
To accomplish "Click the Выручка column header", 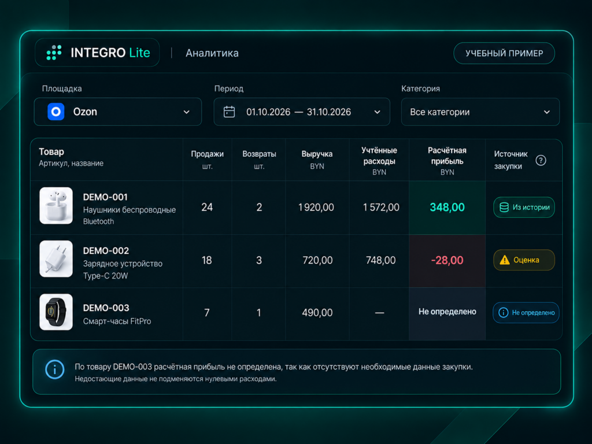I will (317, 160).
